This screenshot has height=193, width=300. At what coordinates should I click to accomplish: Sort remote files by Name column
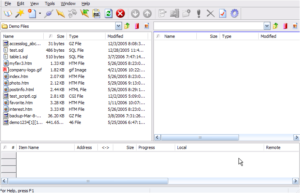coord(180,36)
